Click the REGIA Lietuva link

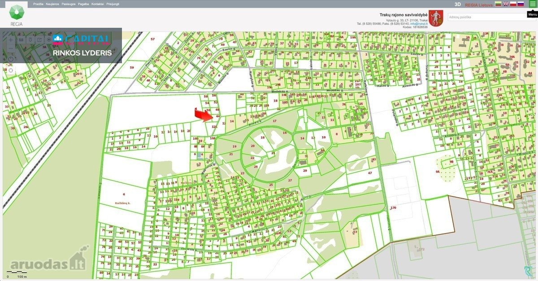coord(478,4)
